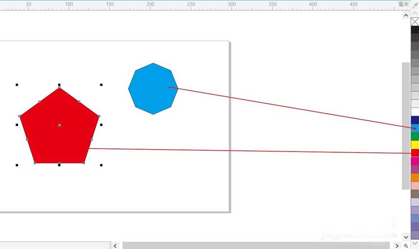Choose the white swatch in the palette
419x249 pixels.
[x=415, y=112]
